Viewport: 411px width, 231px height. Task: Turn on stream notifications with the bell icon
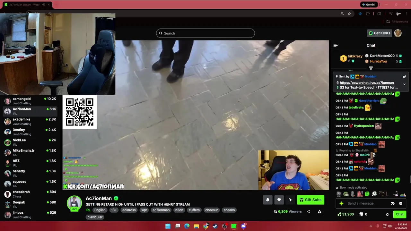[x=267, y=200]
